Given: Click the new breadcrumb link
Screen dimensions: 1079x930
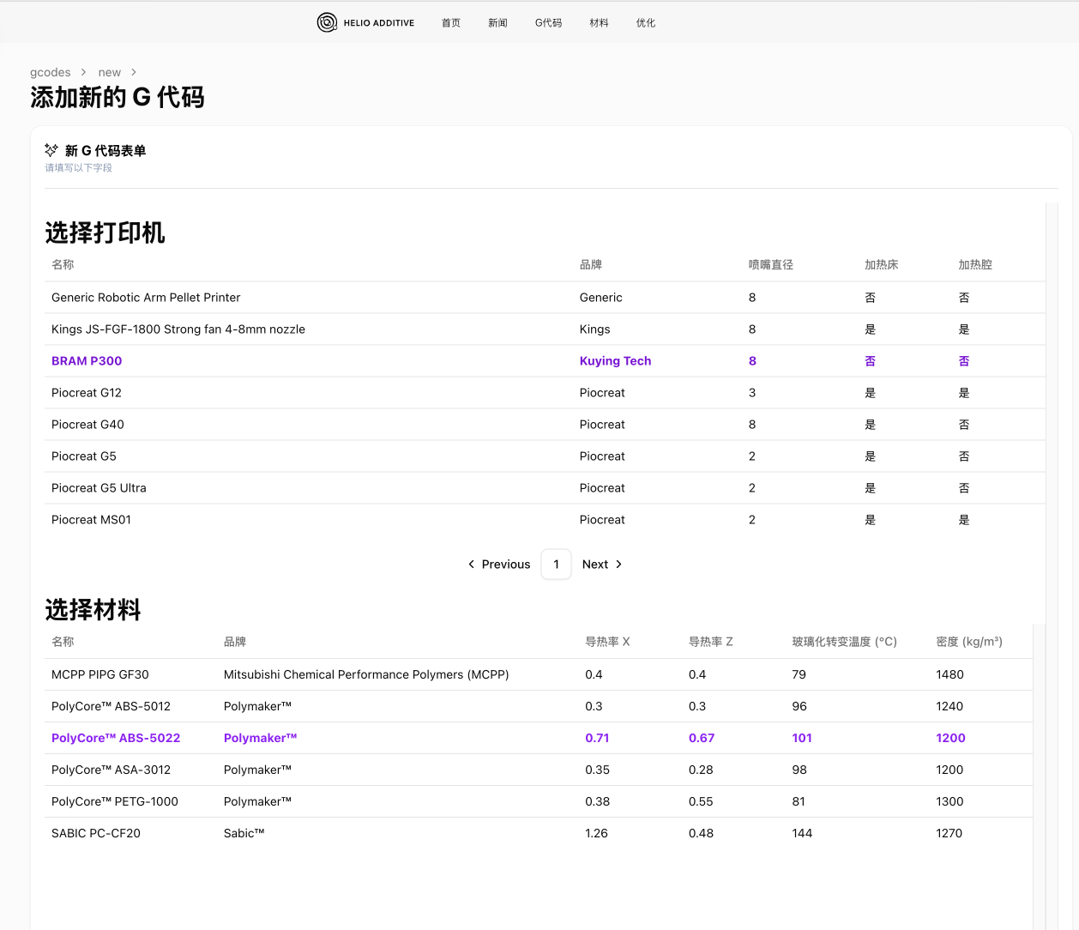Looking at the screenshot, I should point(110,72).
